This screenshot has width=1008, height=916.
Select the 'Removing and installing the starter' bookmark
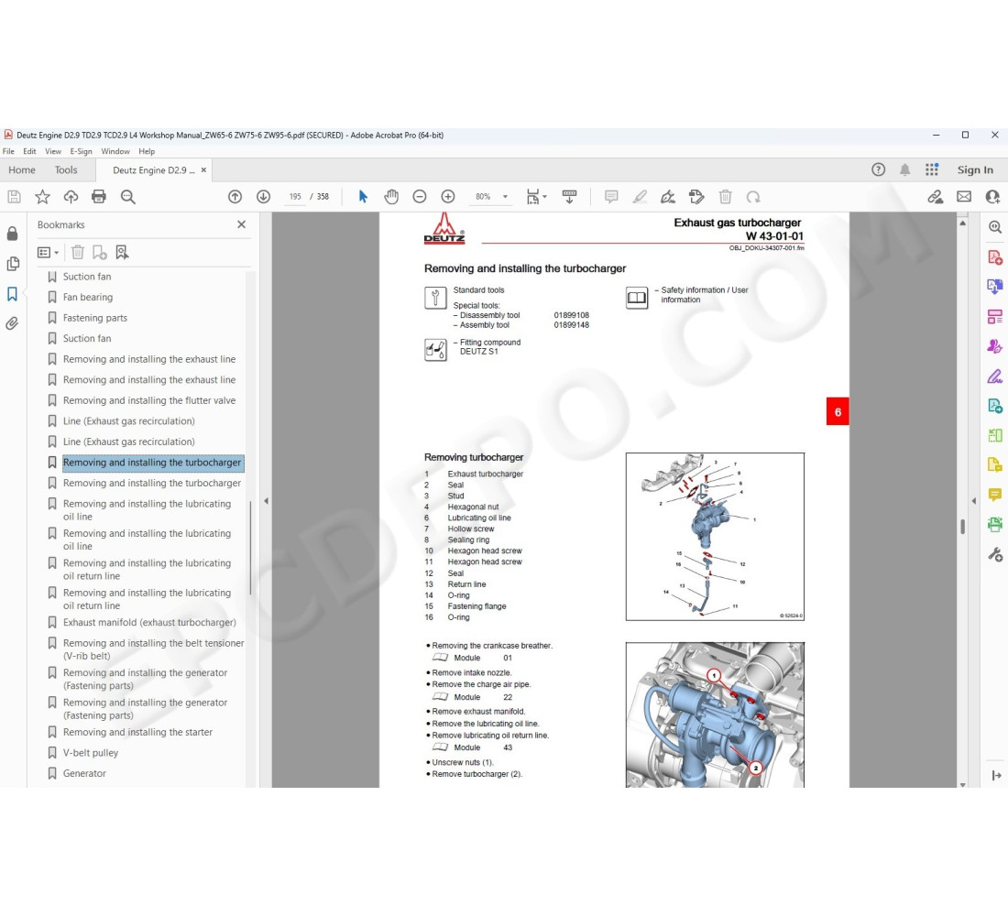[x=136, y=732]
